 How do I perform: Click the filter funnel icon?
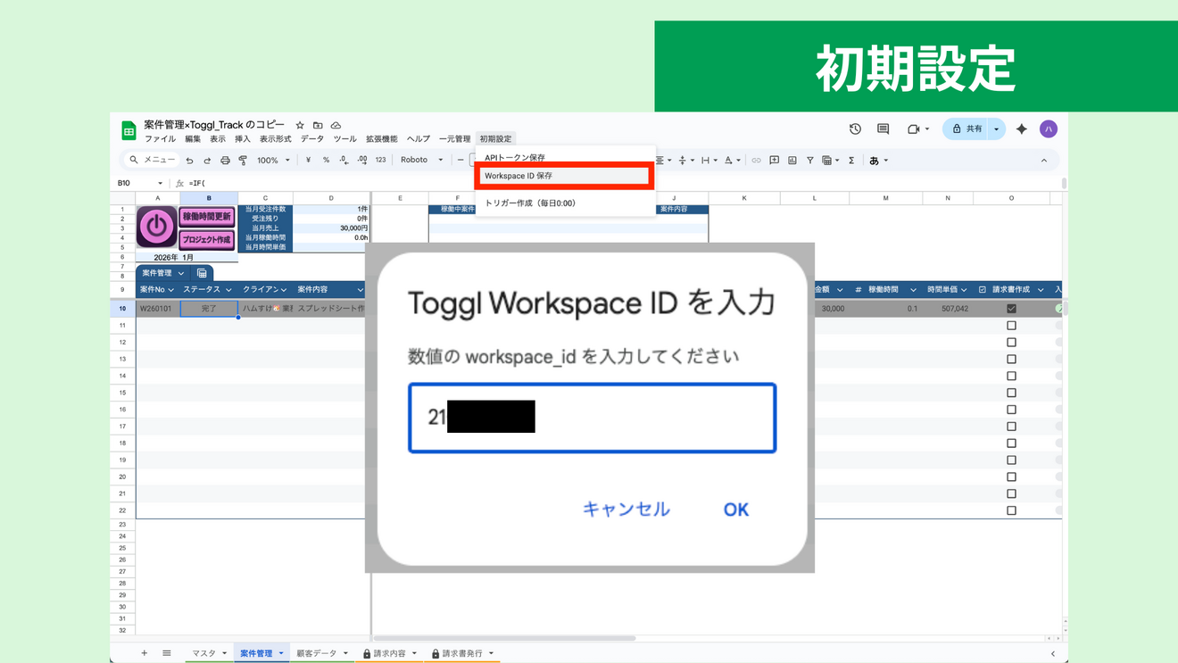[x=809, y=161]
